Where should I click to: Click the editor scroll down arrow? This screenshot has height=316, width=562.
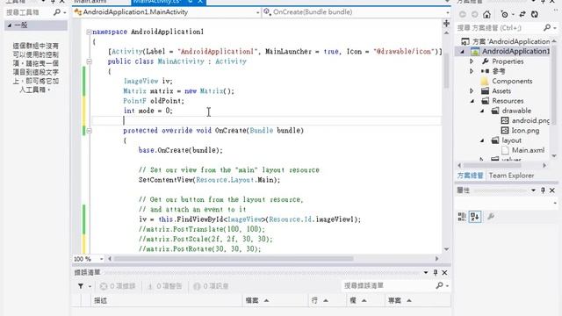(446, 248)
